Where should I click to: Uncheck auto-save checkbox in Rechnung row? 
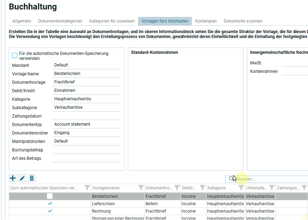50,211
